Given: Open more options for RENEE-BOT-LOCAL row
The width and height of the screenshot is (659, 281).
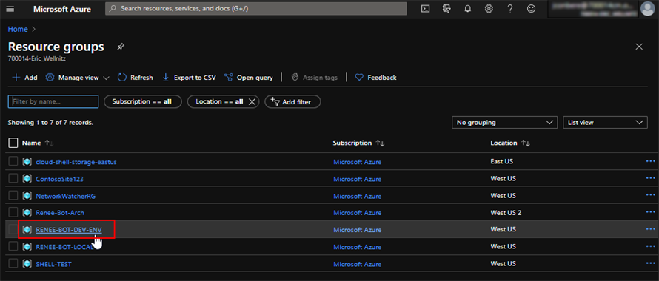Looking at the screenshot, I should [650, 246].
